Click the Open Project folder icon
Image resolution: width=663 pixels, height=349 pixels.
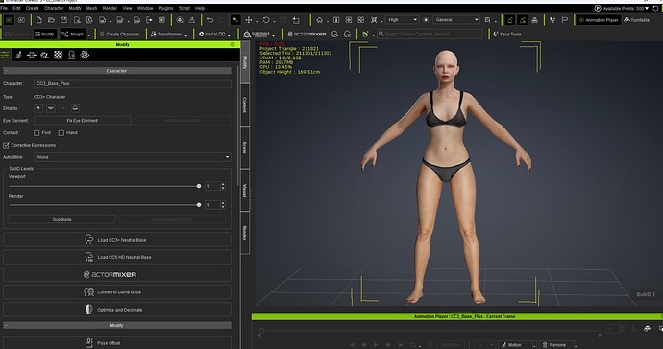(51, 20)
